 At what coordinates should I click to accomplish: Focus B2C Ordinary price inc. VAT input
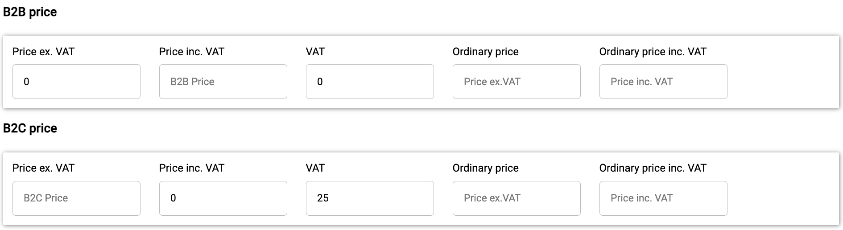tap(663, 198)
